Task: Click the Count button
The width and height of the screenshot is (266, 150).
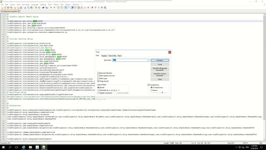Action: 160,65
